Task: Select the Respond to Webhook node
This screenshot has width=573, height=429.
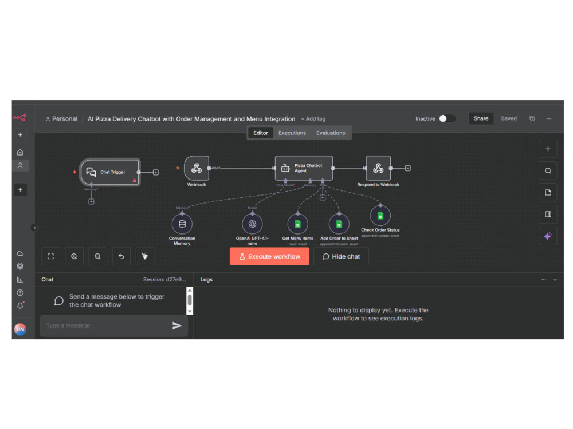Action: coord(378,168)
